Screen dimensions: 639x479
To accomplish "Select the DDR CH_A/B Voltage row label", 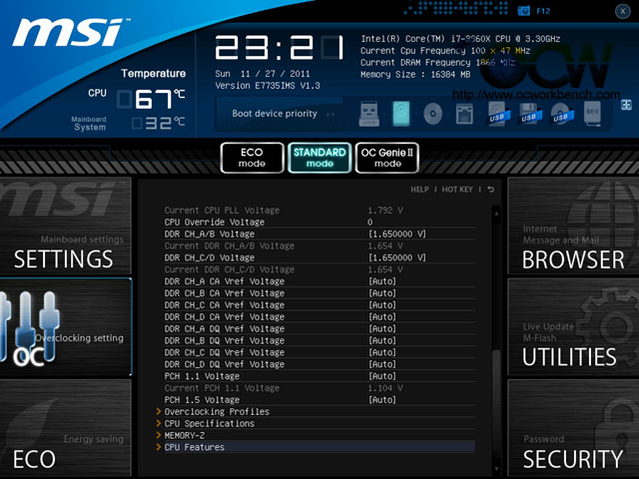I will coord(210,235).
